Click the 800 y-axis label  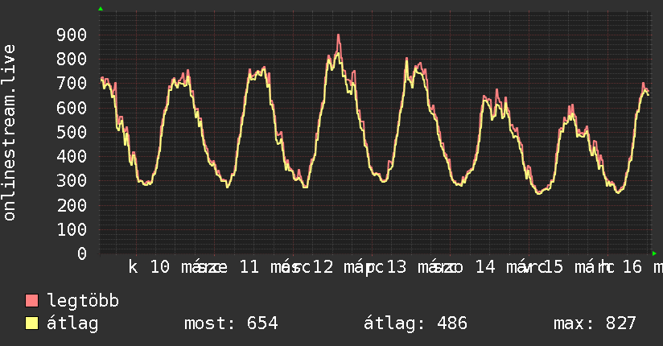72,59
